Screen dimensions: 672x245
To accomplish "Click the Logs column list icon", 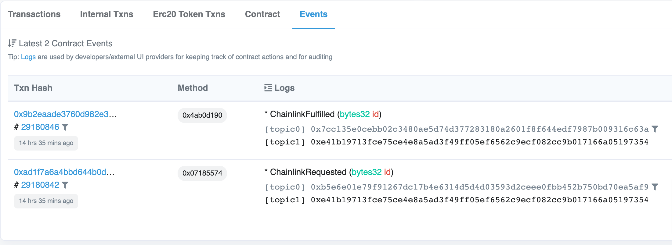I will [268, 88].
